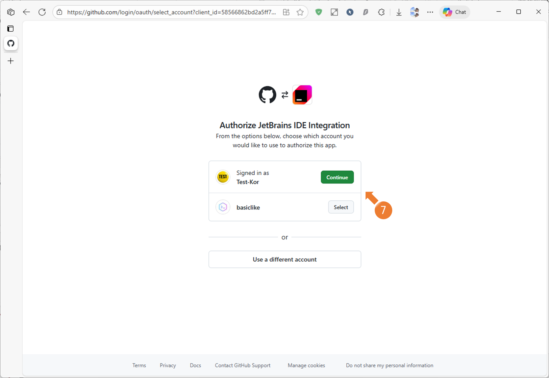This screenshot has width=549, height=378.
Task: Select the basiclike account
Action: 341,207
